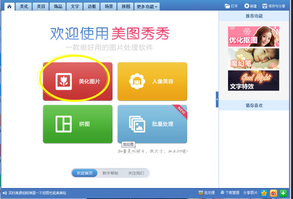This screenshot has height=199, width=293.
Task: Click the 猜你喜欢 panel header
Action: [254, 105]
